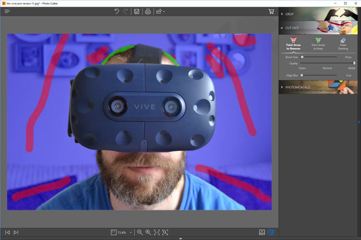This screenshot has width=361, height=240.
Task: Adjust the Edge Blur slider
Action: click(302, 75)
